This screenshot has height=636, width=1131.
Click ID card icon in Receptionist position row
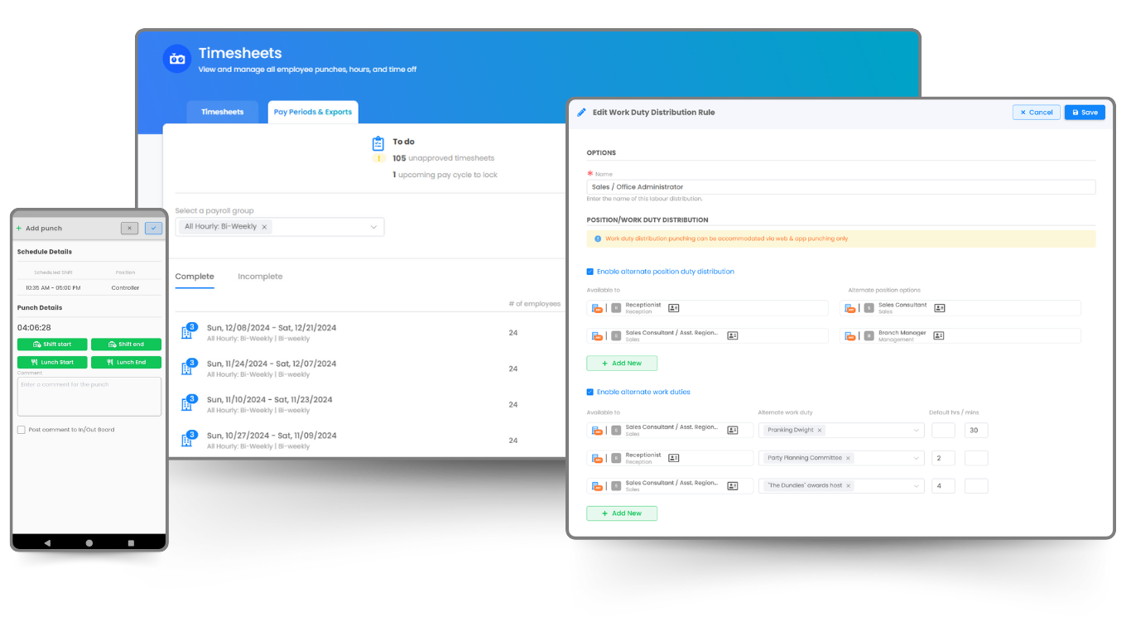coord(674,308)
